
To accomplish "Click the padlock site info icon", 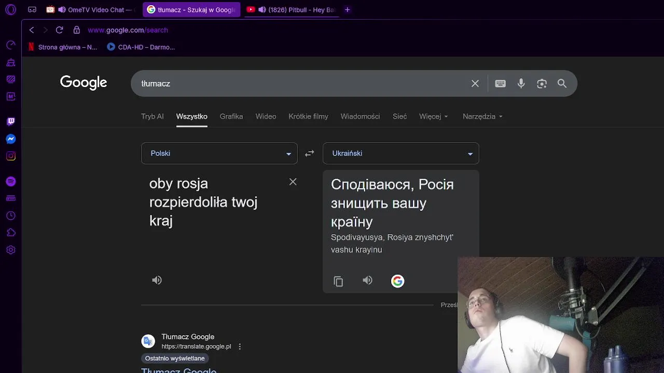I will (77, 30).
